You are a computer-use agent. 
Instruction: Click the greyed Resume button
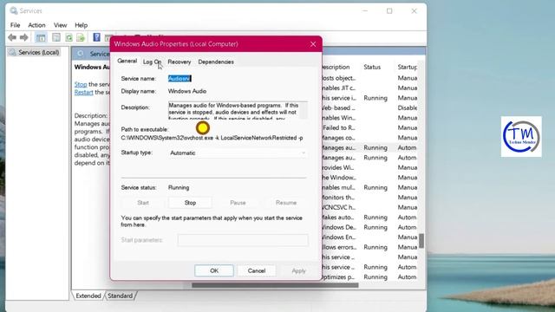[286, 203]
